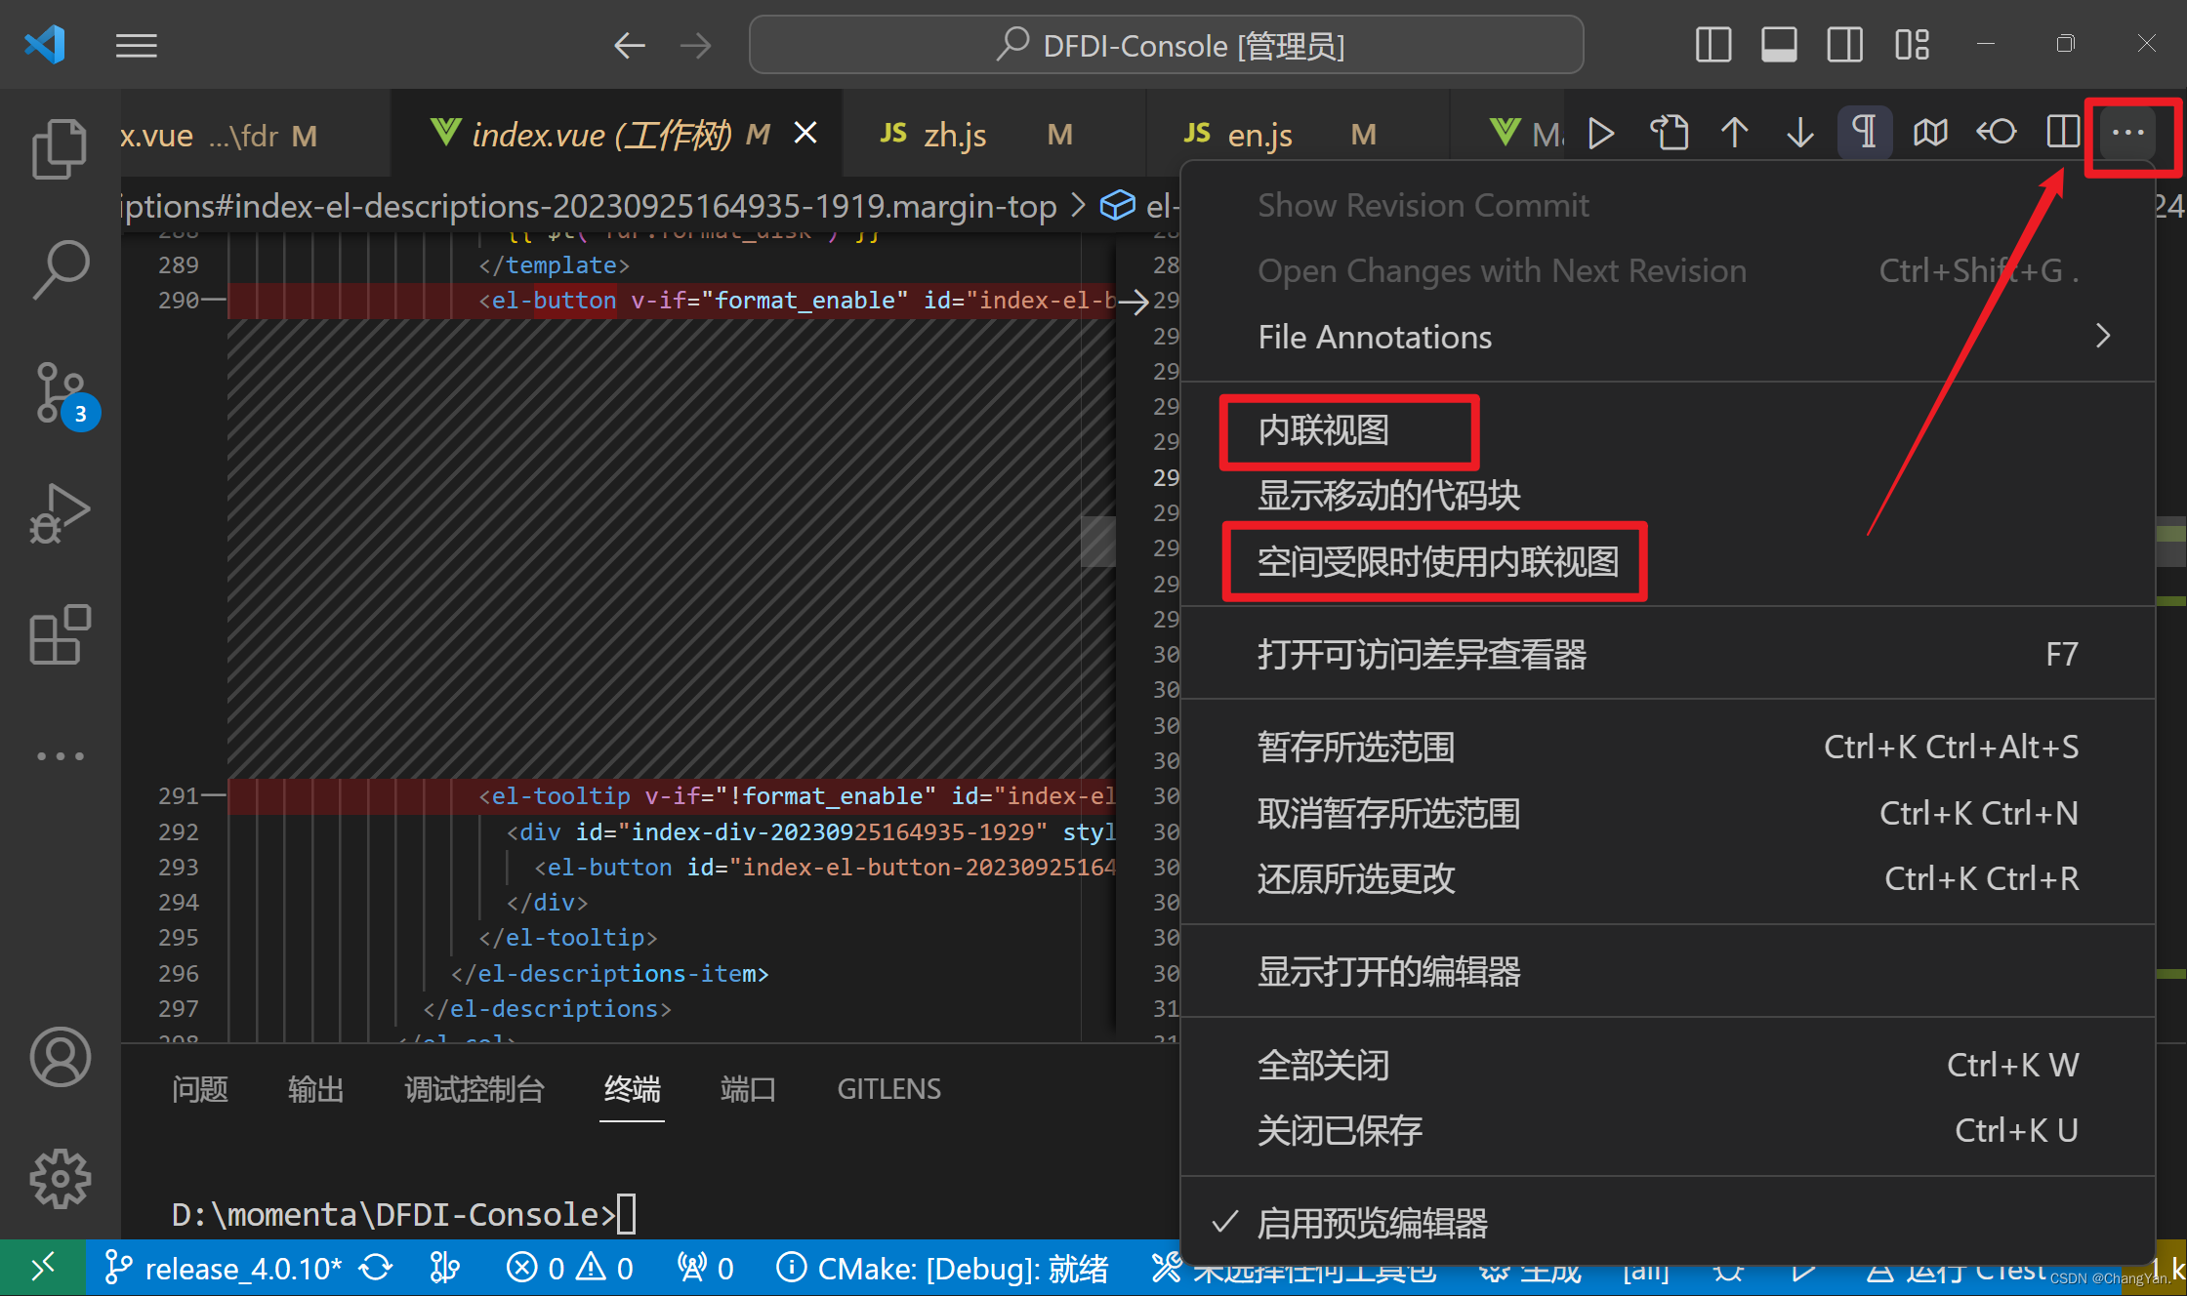
Task: Click the command center search box
Action: pyautogui.click(x=1166, y=45)
